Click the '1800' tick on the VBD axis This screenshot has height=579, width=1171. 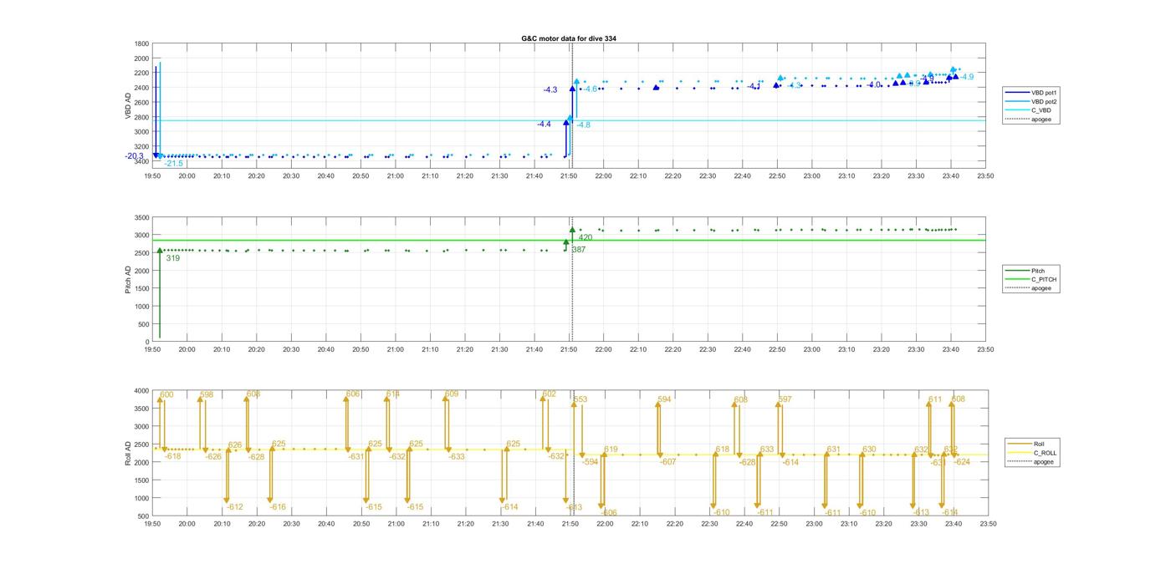pos(141,43)
